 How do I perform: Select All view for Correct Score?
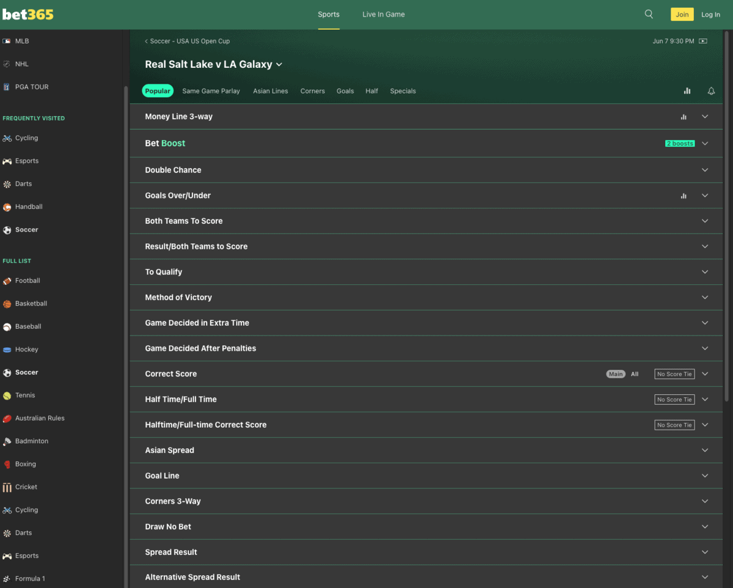tap(635, 374)
